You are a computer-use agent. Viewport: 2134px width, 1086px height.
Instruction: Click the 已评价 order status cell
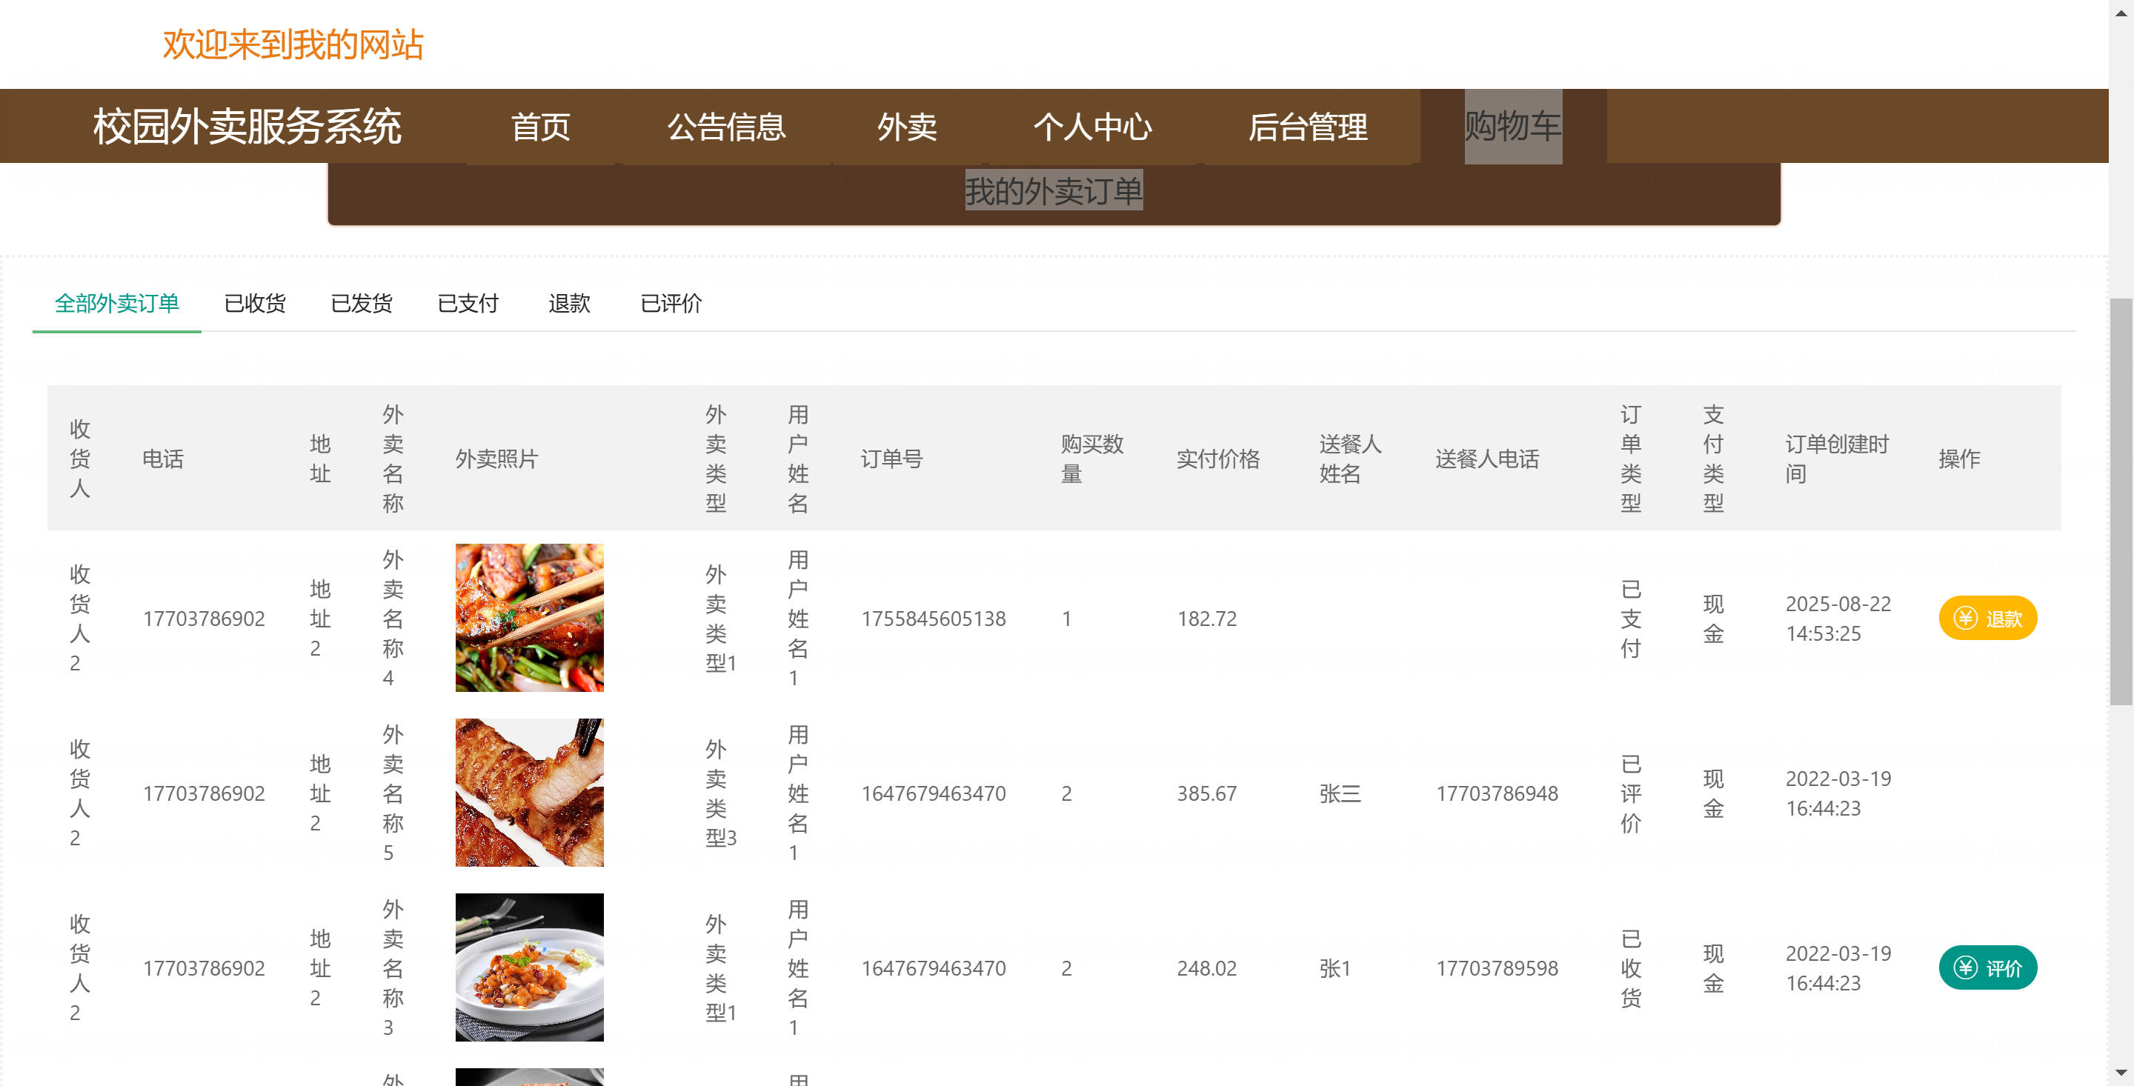pyautogui.click(x=1630, y=793)
